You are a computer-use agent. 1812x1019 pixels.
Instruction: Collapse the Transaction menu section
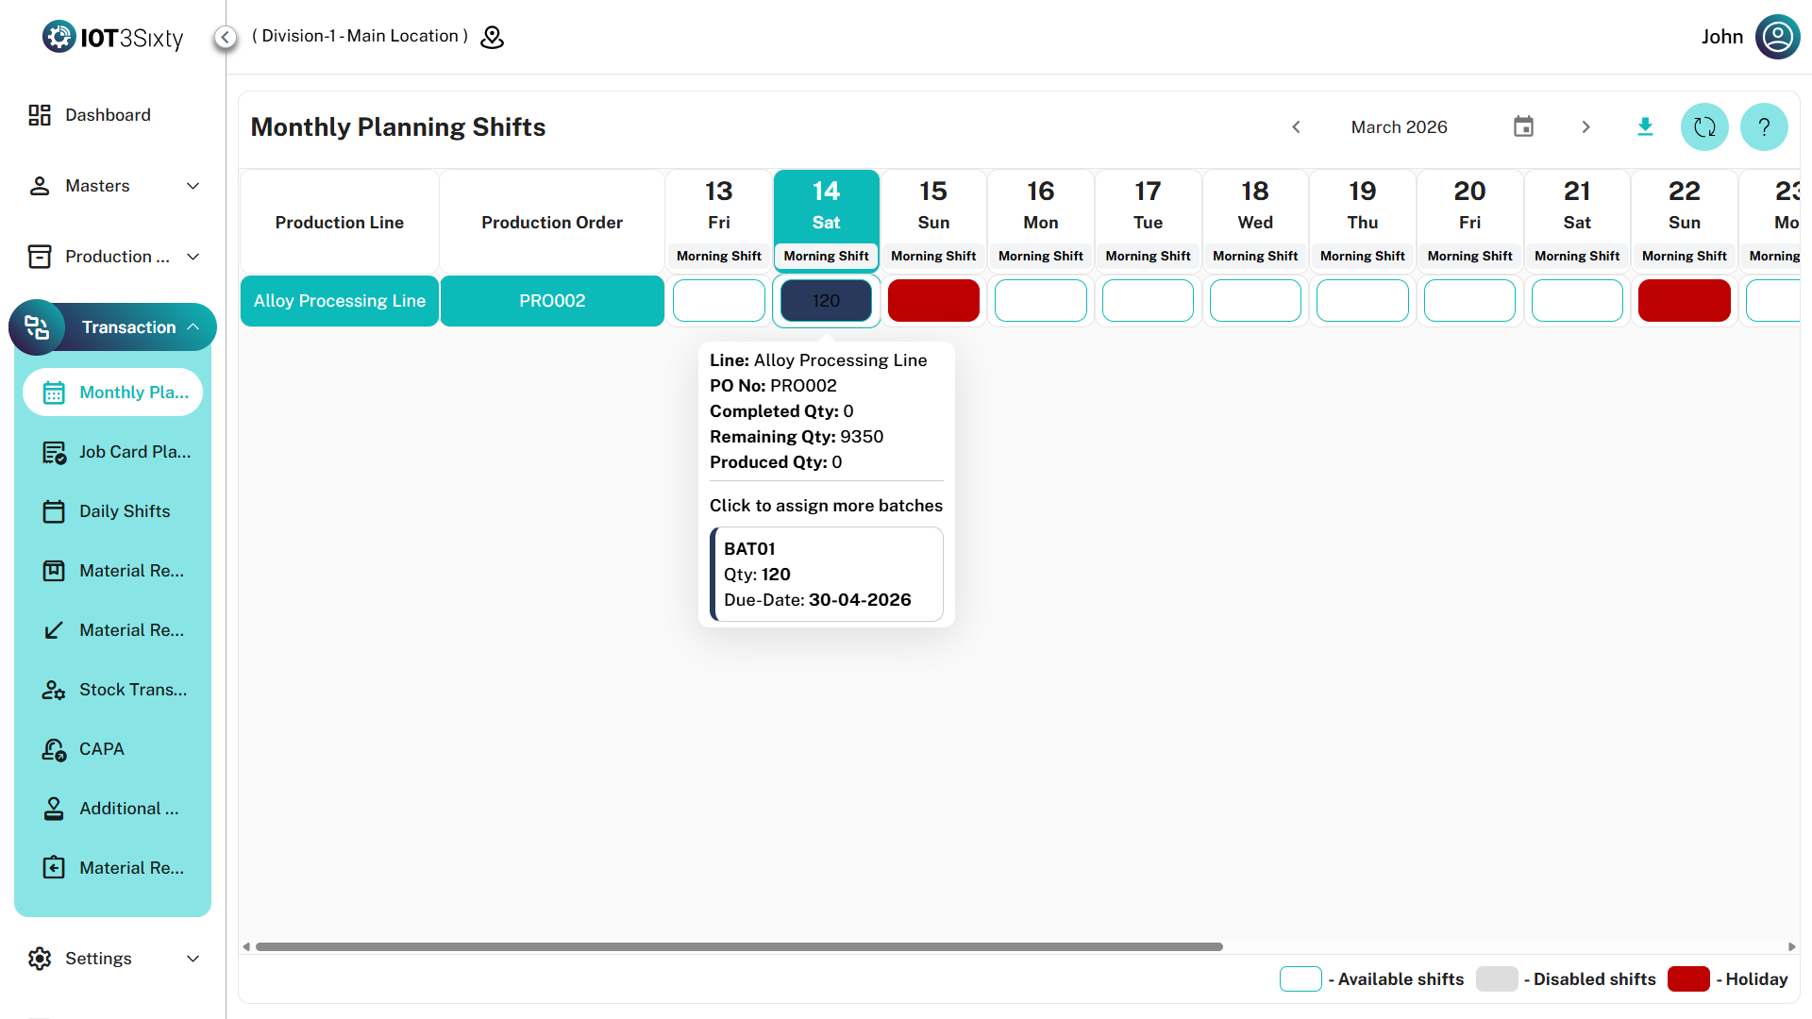pyautogui.click(x=193, y=327)
